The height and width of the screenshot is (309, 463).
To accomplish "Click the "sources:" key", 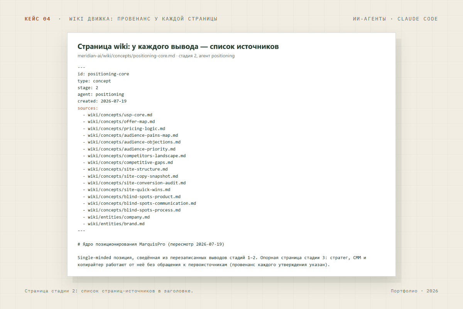I will (x=88, y=108).
